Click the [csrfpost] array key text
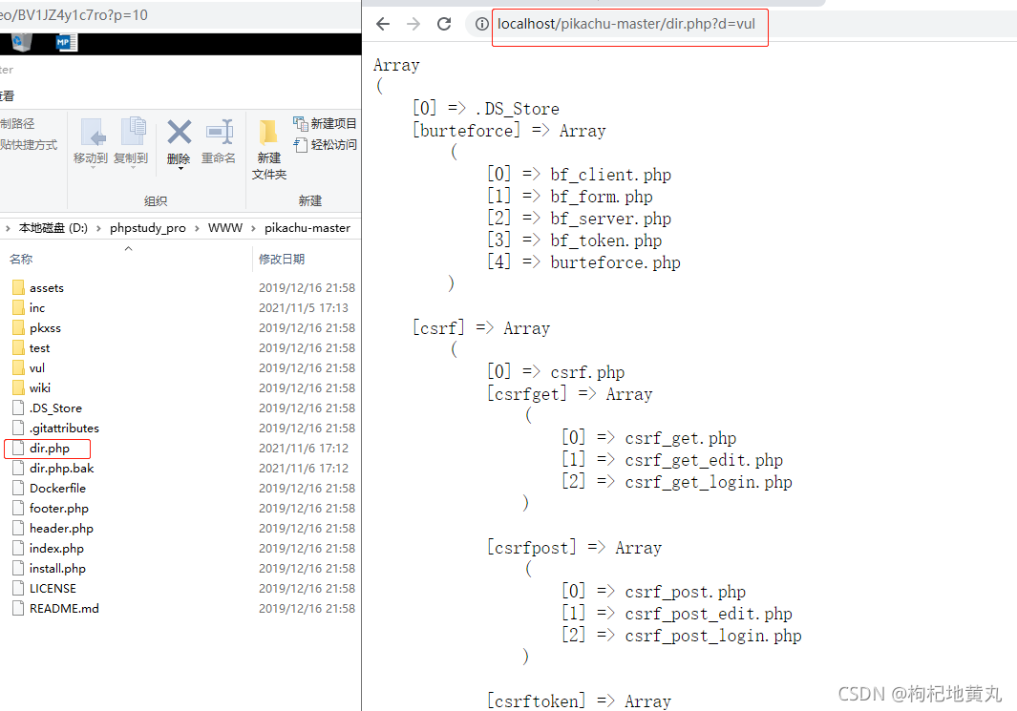This screenshot has width=1017, height=711. [x=532, y=549]
